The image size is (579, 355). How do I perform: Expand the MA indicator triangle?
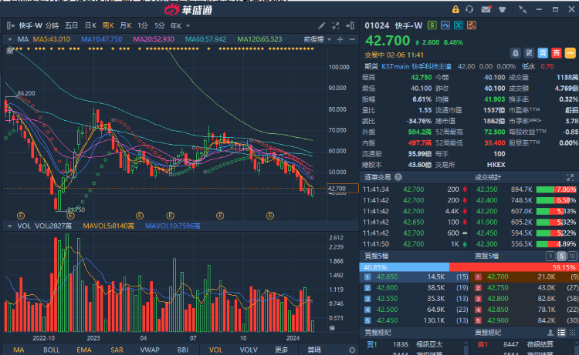[10, 39]
